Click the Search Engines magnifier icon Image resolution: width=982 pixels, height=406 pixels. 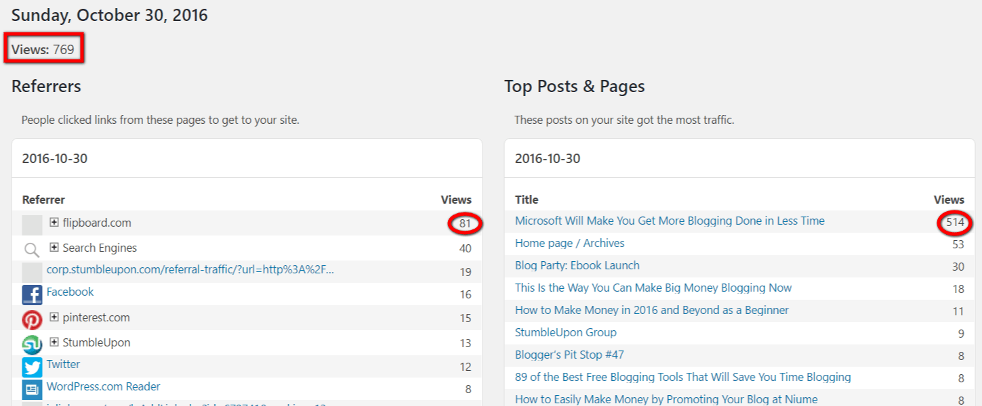[32, 250]
